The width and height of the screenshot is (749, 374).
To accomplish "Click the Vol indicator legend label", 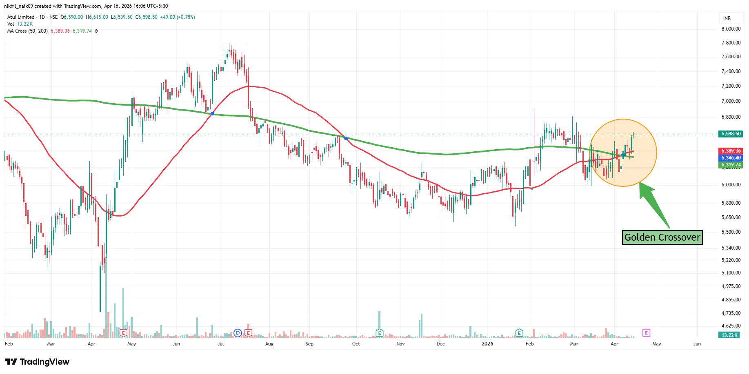I will pyautogui.click(x=11, y=24).
